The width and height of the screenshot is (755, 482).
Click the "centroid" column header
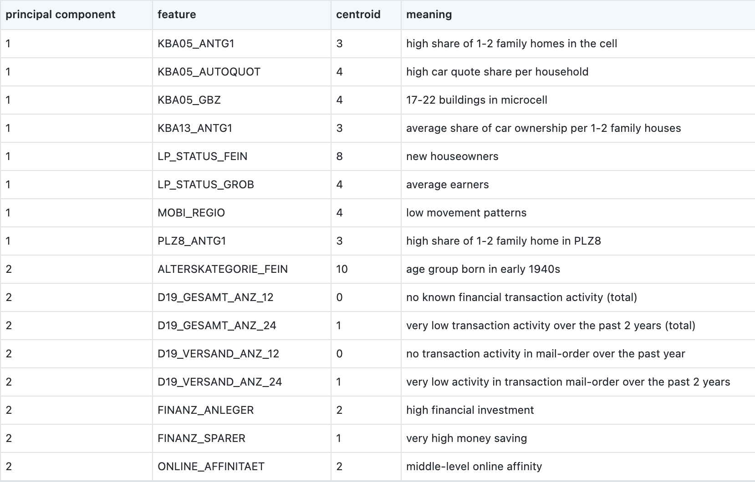point(358,15)
